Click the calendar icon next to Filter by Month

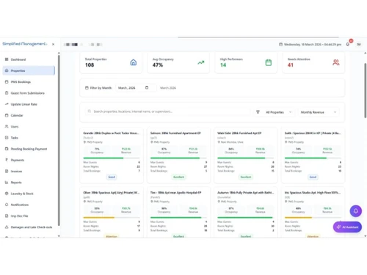click(87, 88)
